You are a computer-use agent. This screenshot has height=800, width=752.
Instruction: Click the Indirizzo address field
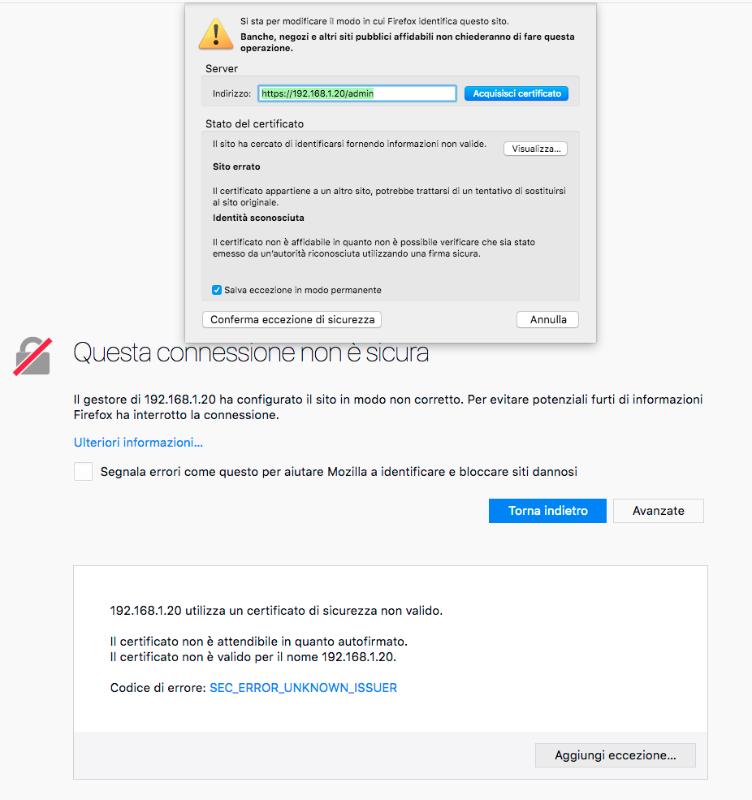coord(357,93)
